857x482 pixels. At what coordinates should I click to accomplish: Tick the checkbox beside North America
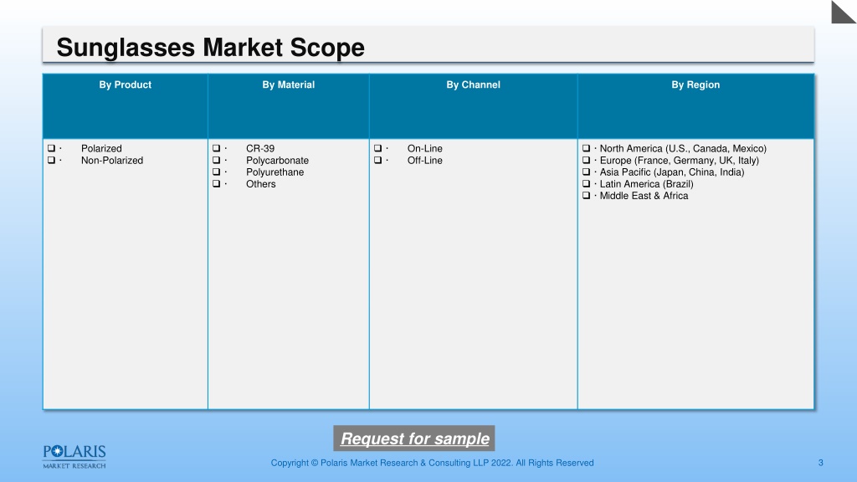[x=587, y=148]
